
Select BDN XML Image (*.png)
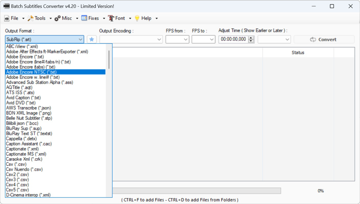[55, 113]
